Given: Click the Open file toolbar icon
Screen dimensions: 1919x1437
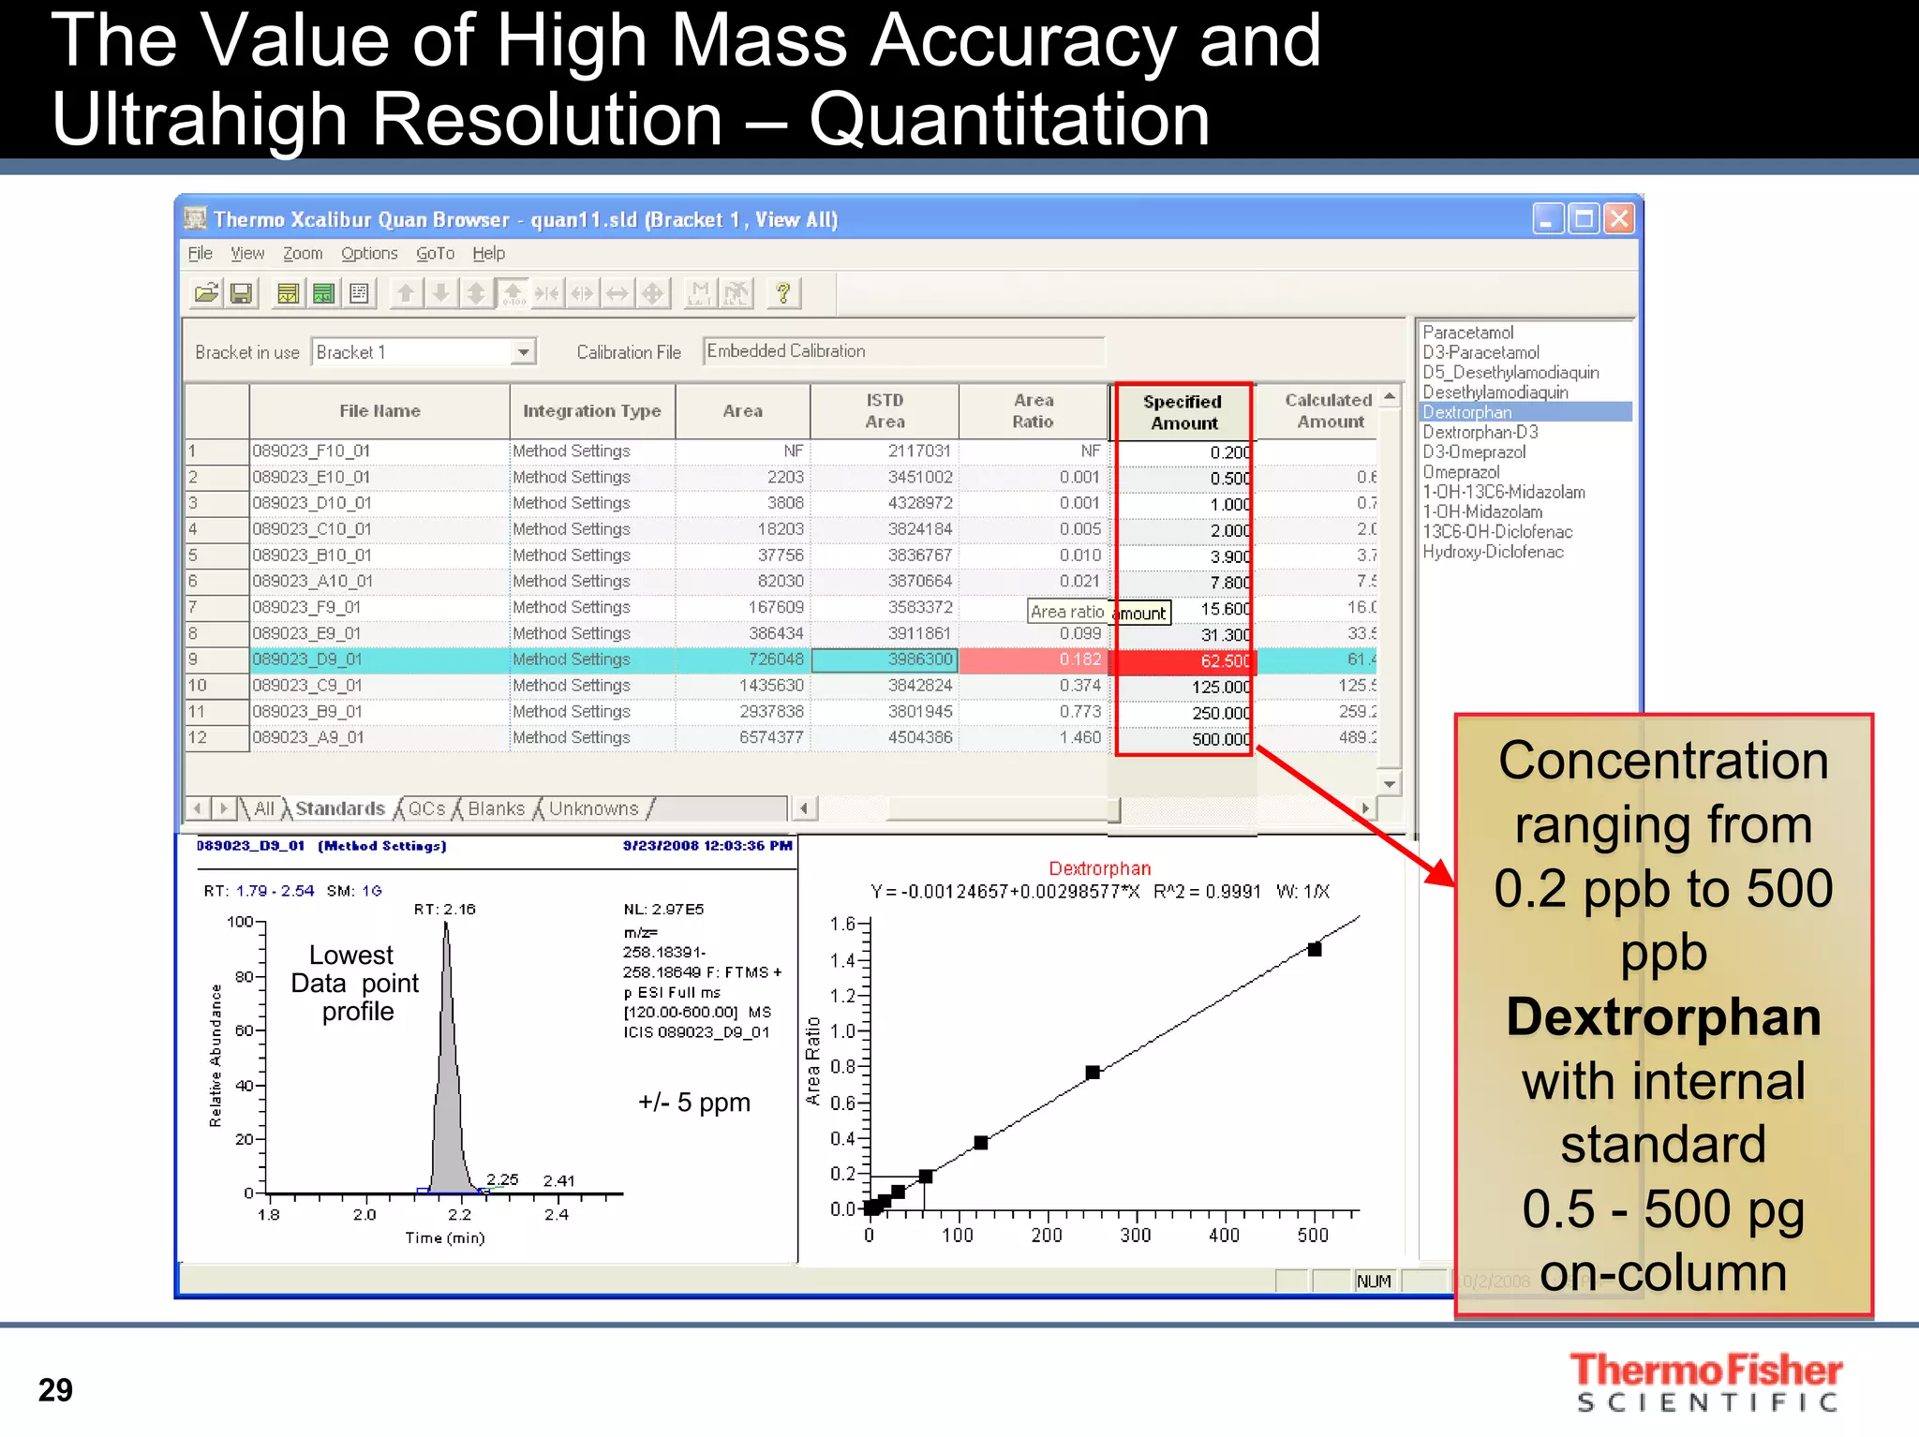Looking at the screenshot, I should click(x=206, y=294).
